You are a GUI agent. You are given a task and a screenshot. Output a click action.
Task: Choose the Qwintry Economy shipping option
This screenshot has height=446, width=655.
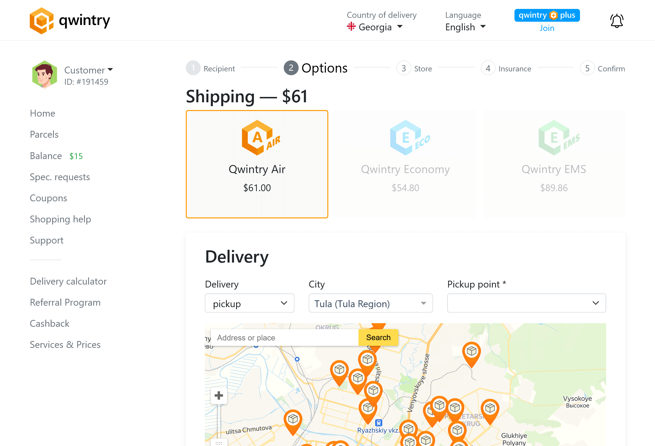click(x=405, y=164)
